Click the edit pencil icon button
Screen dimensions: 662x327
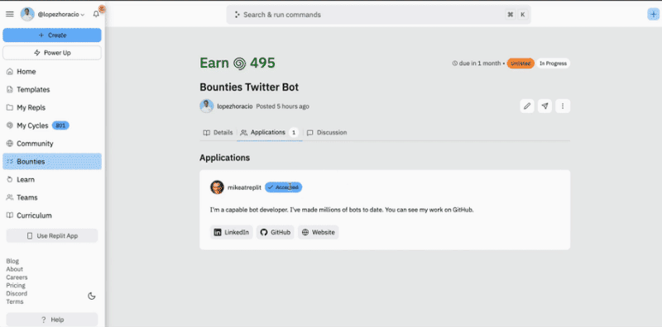(x=527, y=107)
